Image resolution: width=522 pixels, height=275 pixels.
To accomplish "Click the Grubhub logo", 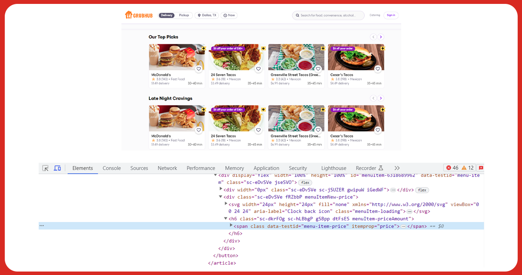I will [139, 15].
